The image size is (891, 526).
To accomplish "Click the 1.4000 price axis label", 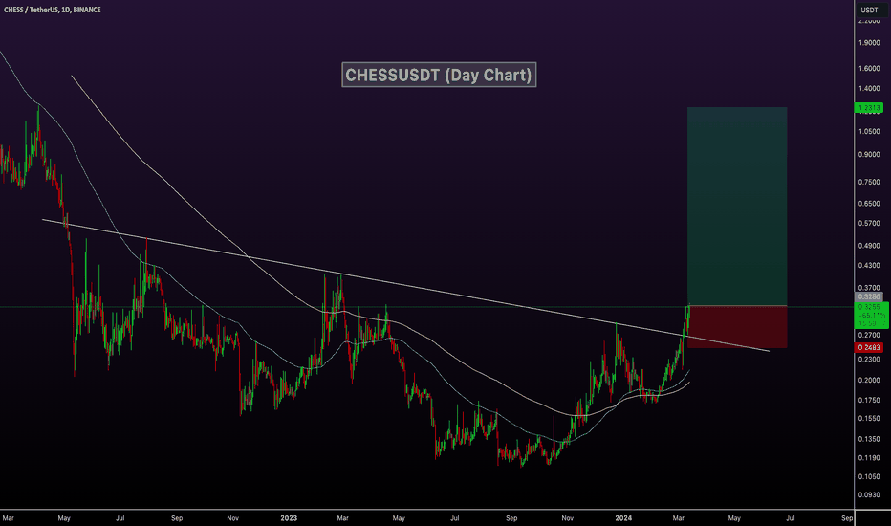I will (x=869, y=89).
